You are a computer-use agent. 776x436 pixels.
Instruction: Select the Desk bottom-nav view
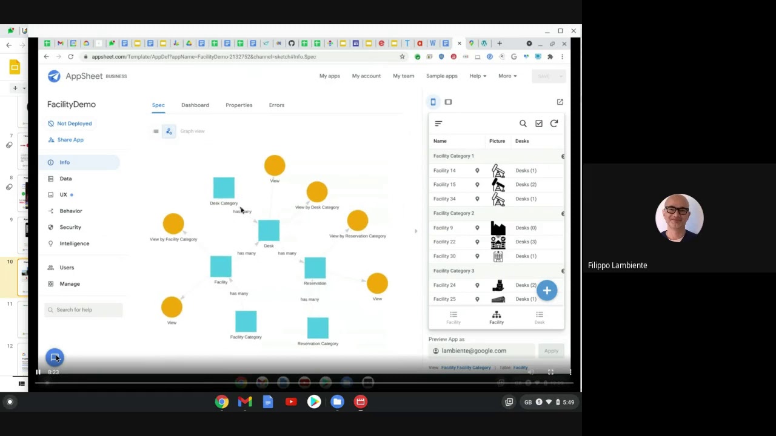(540, 318)
